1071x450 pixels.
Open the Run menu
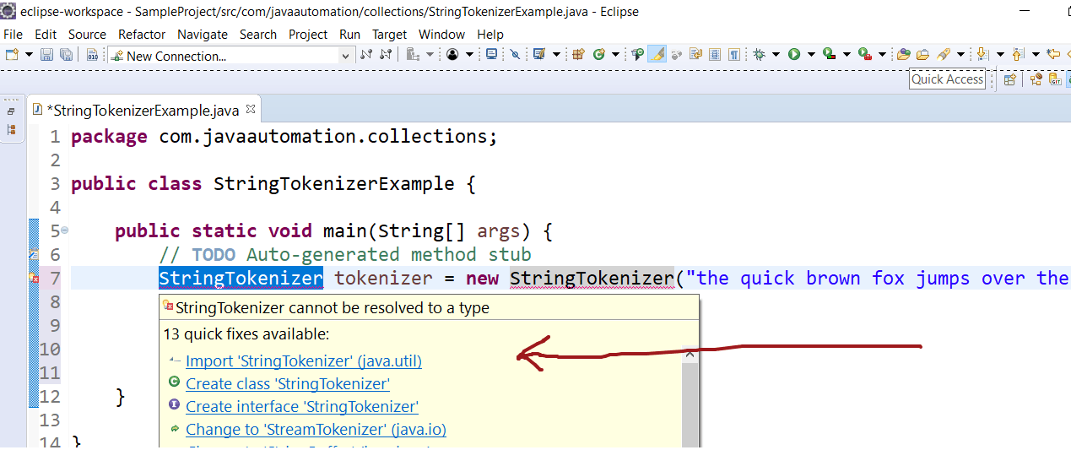[349, 35]
